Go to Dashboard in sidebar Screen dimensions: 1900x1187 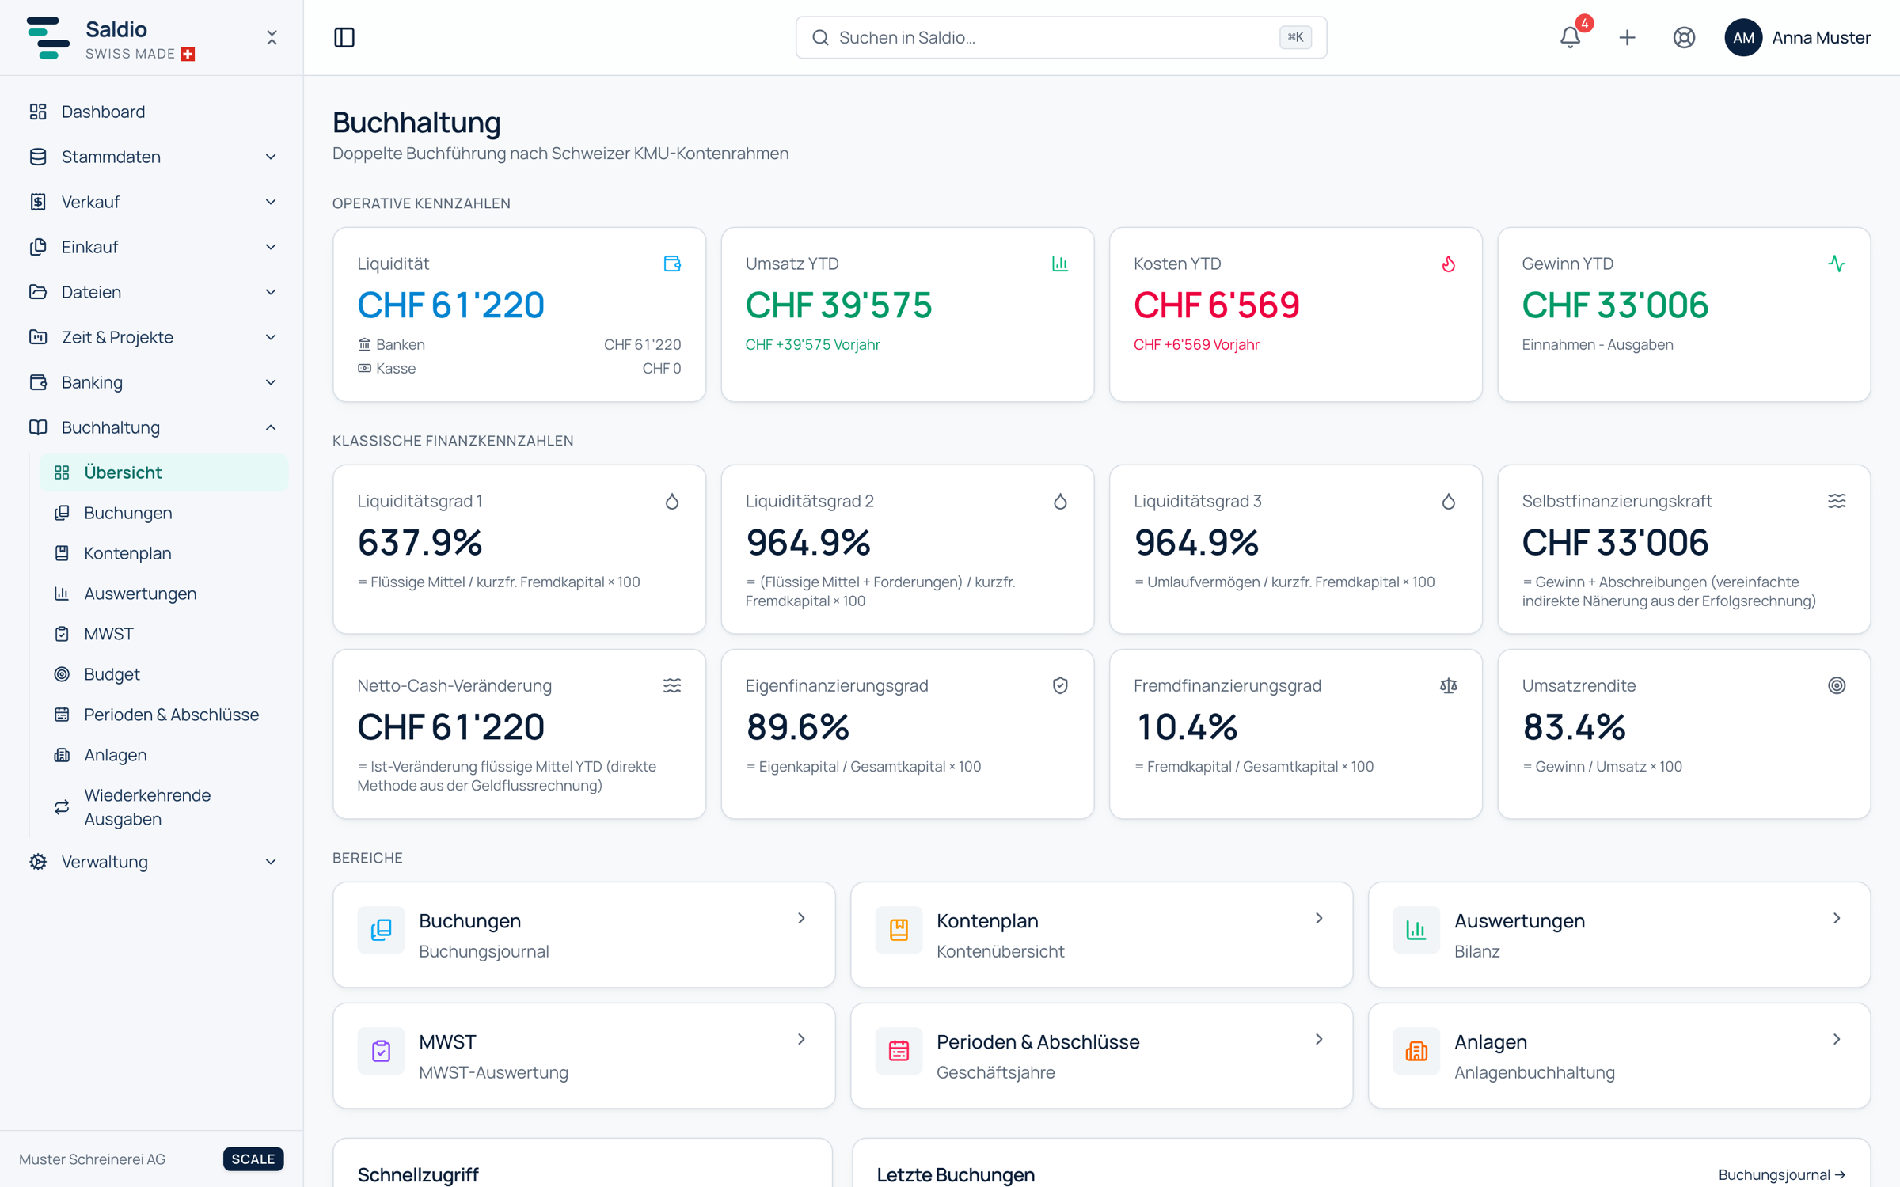coord(152,112)
